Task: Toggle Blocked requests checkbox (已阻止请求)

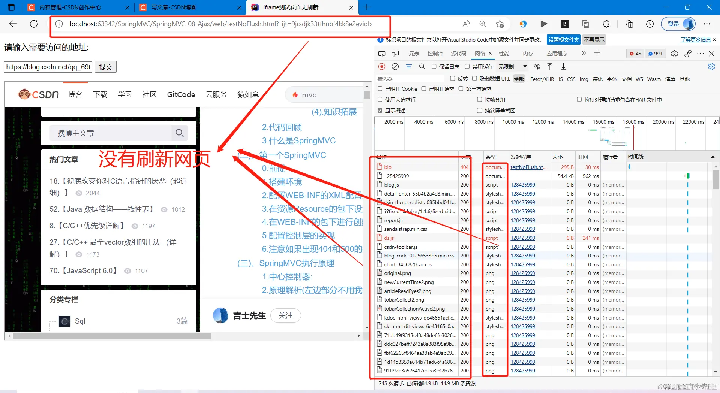Action: pyautogui.click(x=424, y=88)
